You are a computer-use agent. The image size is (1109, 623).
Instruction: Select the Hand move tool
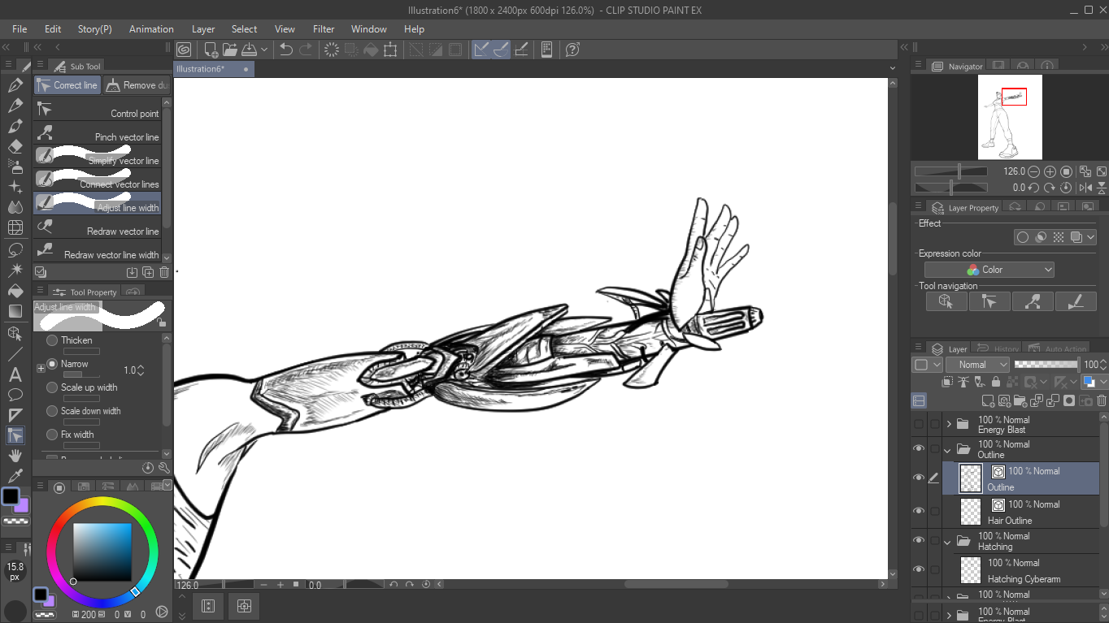(x=15, y=456)
